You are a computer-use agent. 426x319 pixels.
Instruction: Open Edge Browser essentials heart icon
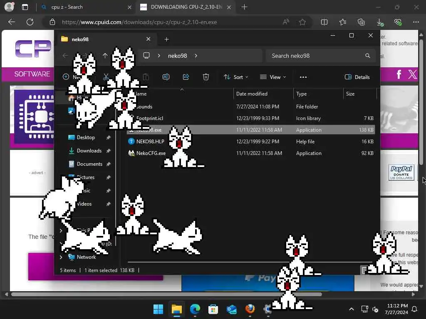pos(398,22)
